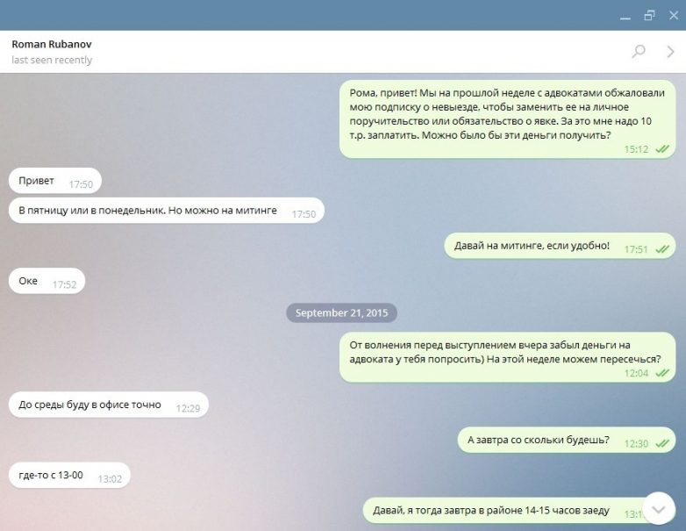Jump to latest messages with down arrow button

(x=659, y=509)
